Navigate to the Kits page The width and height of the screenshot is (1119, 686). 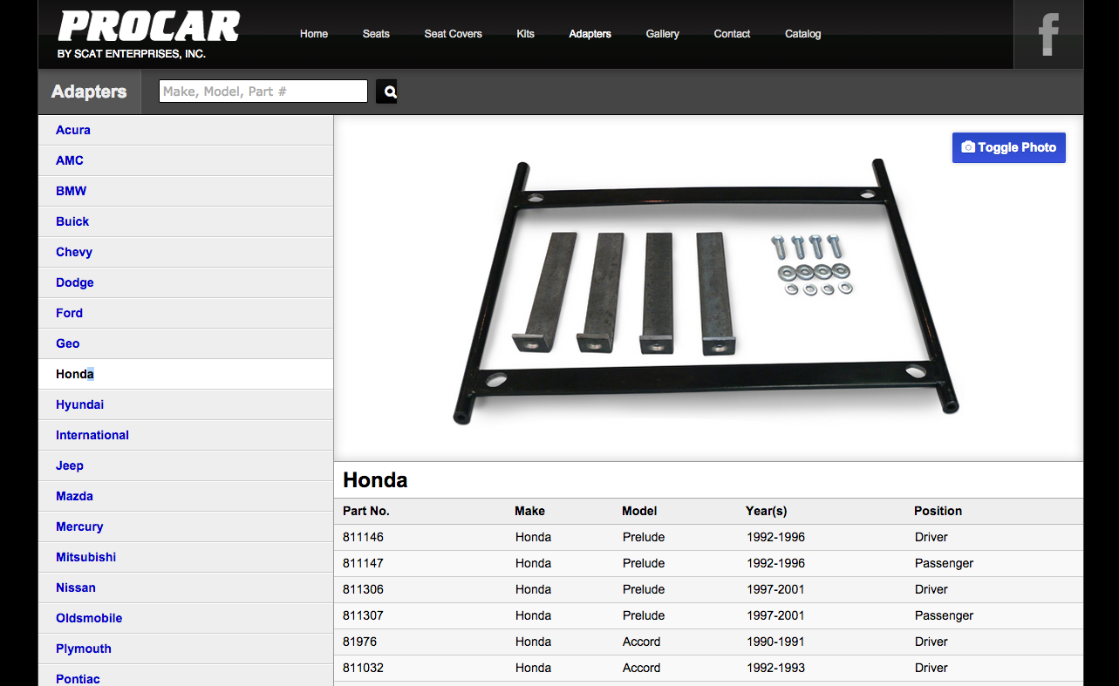525,34
